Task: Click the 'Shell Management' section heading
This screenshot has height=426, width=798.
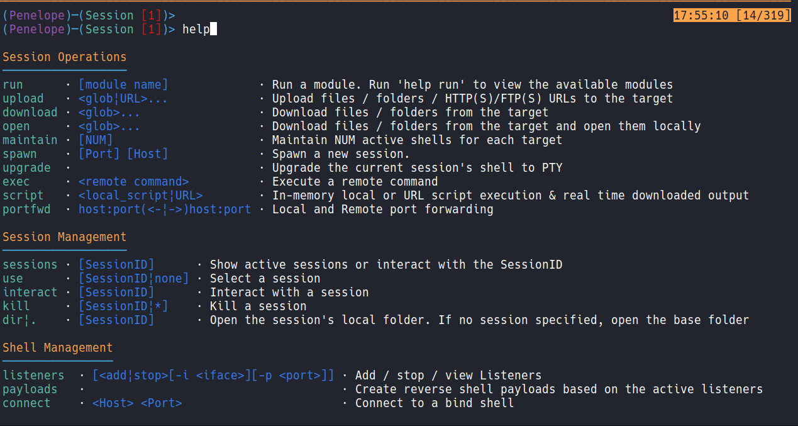Action: (x=58, y=348)
